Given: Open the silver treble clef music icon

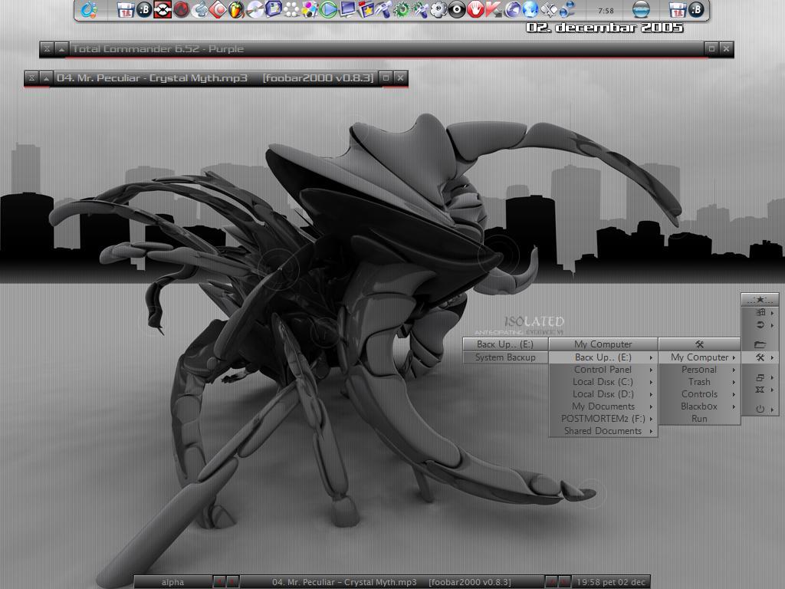Looking at the screenshot, I should pos(200,9).
